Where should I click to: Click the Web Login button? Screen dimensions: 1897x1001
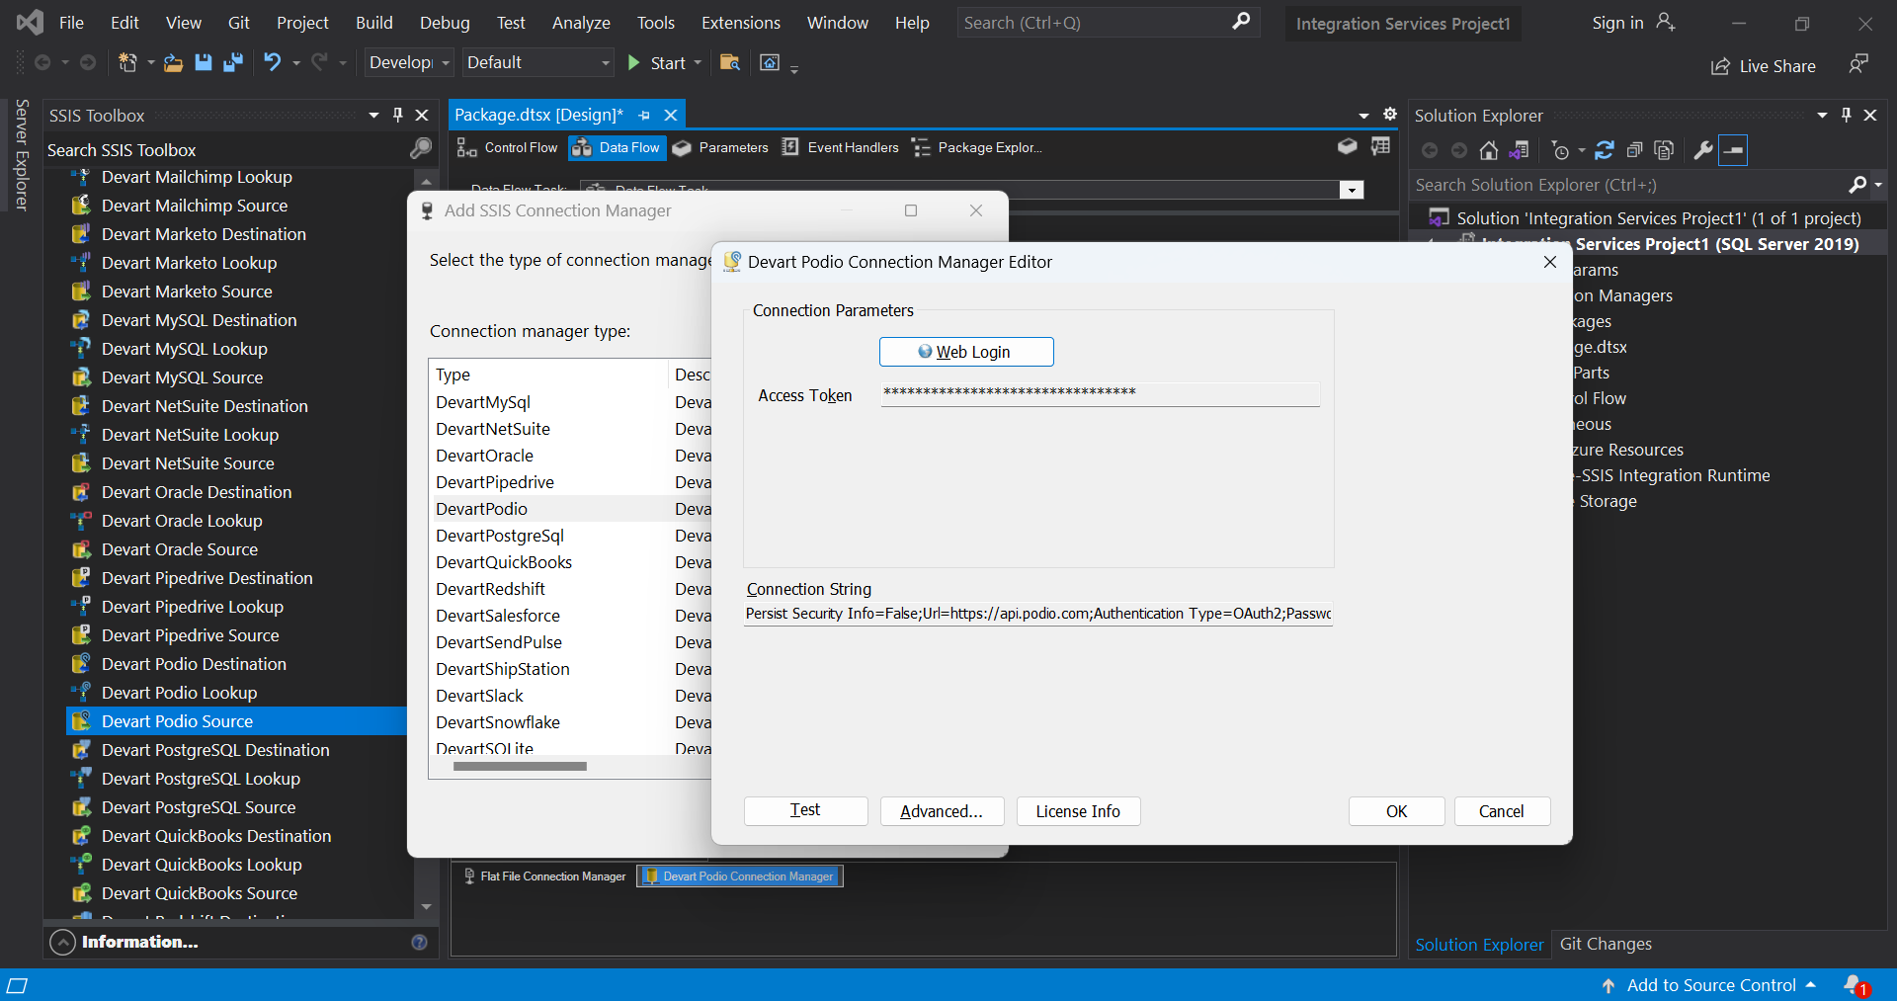[x=965, y=352]
